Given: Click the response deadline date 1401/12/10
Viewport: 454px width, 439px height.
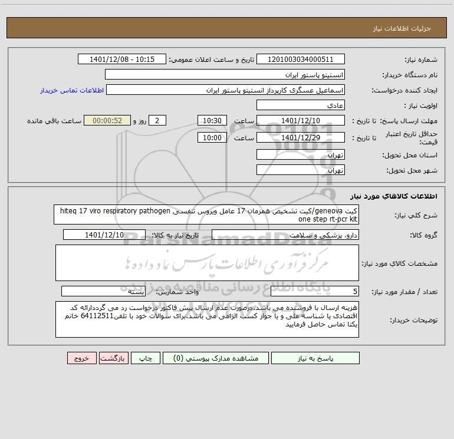Looking at the screenshot, I should 301,121.
